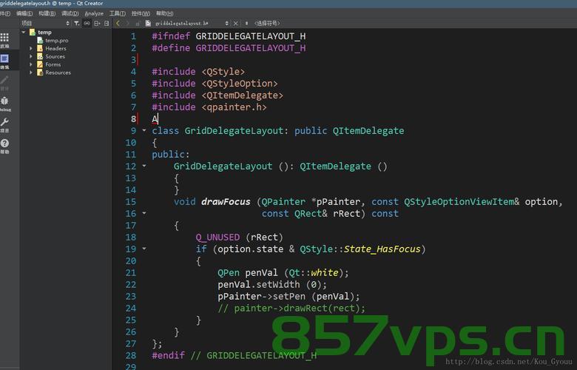The width and height of the screenshot is (577, 370).
Task: Open the sidebar 项目 view selector combo
Action: [x=45, y=23]
